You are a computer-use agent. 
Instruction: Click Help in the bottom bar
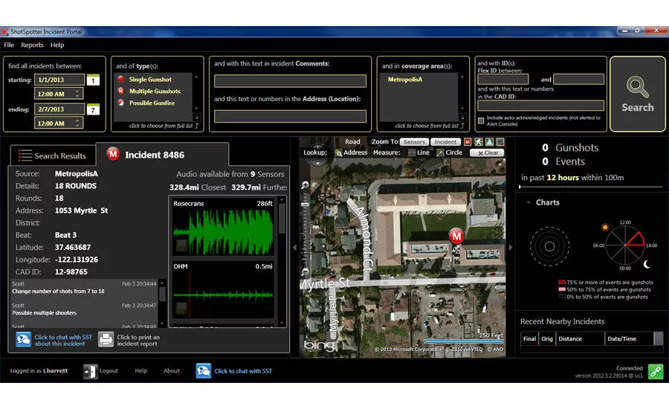pos(140,371)
